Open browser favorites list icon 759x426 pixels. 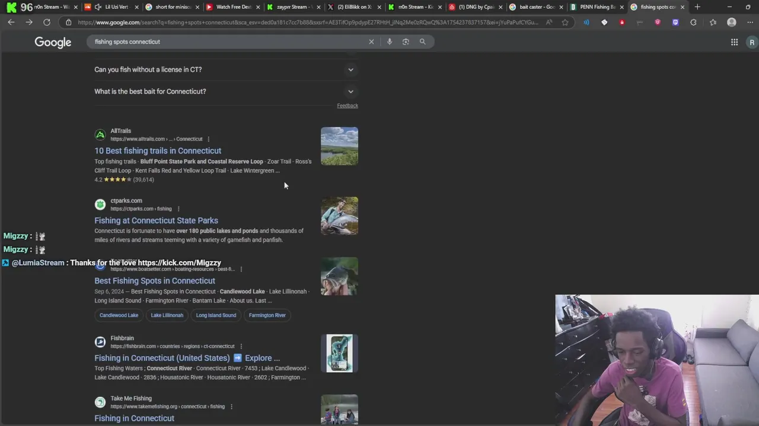(x=713, y=22)
